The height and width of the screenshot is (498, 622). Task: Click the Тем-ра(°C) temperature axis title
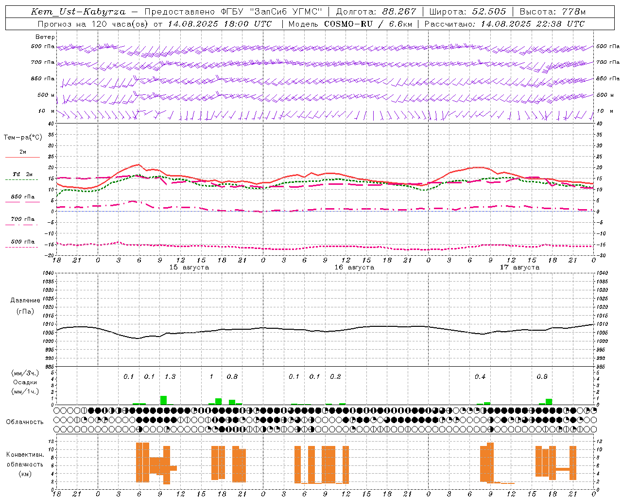pos(23,138)
